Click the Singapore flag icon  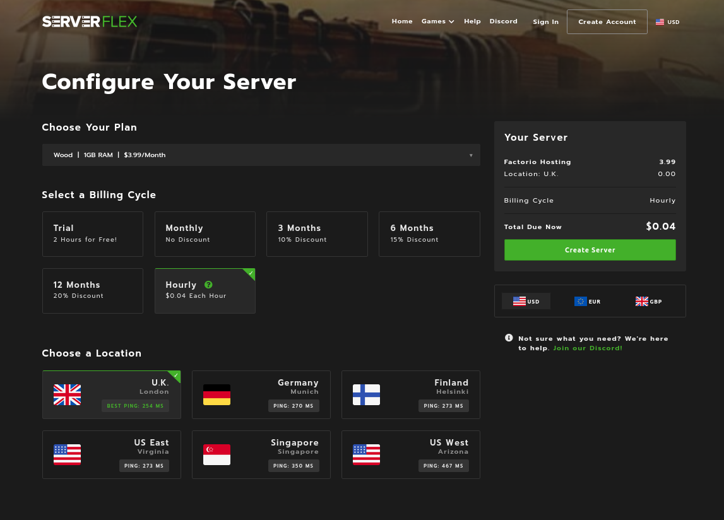(217, 454)
